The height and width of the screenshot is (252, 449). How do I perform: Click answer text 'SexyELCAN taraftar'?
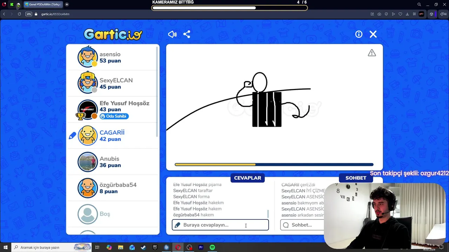pyautogui.click(x=193, y=190)
